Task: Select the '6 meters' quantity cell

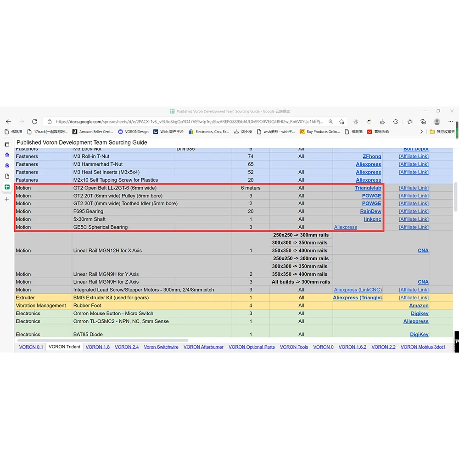Action: click(251, 188)
